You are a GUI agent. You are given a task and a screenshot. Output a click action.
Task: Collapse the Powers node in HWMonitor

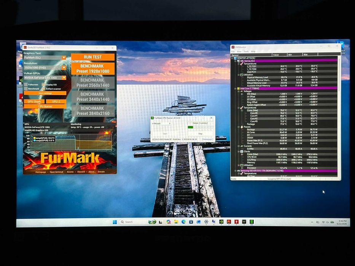coord(239,127)
